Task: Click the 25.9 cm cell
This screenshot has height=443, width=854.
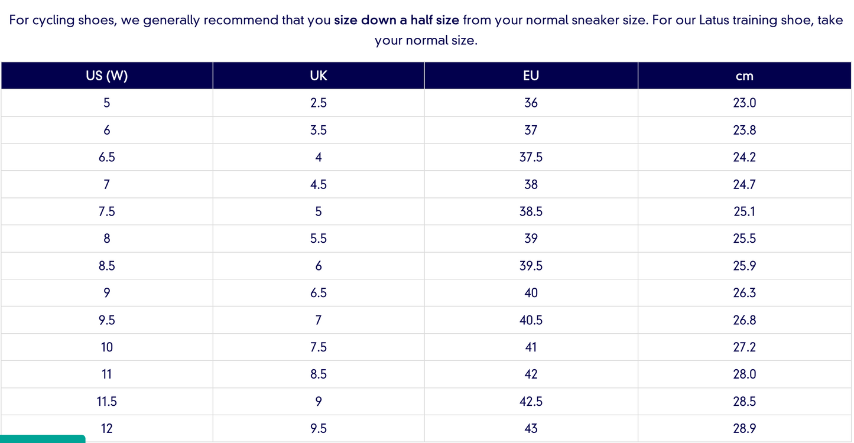Action: 745,266
